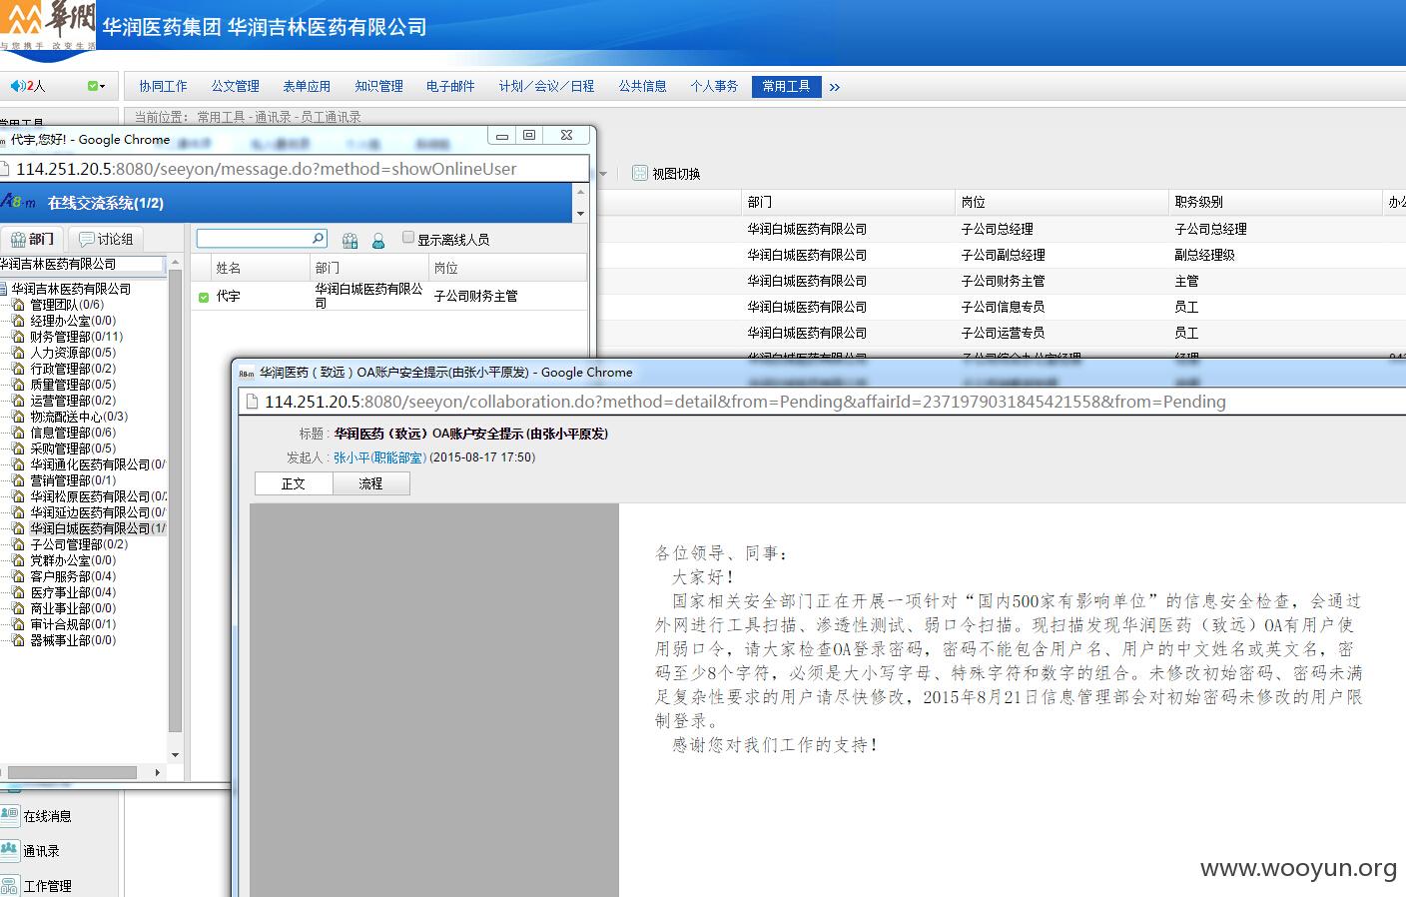
Task: Click the tree's horizontal scrollbar right arrow
Action: 157,772
